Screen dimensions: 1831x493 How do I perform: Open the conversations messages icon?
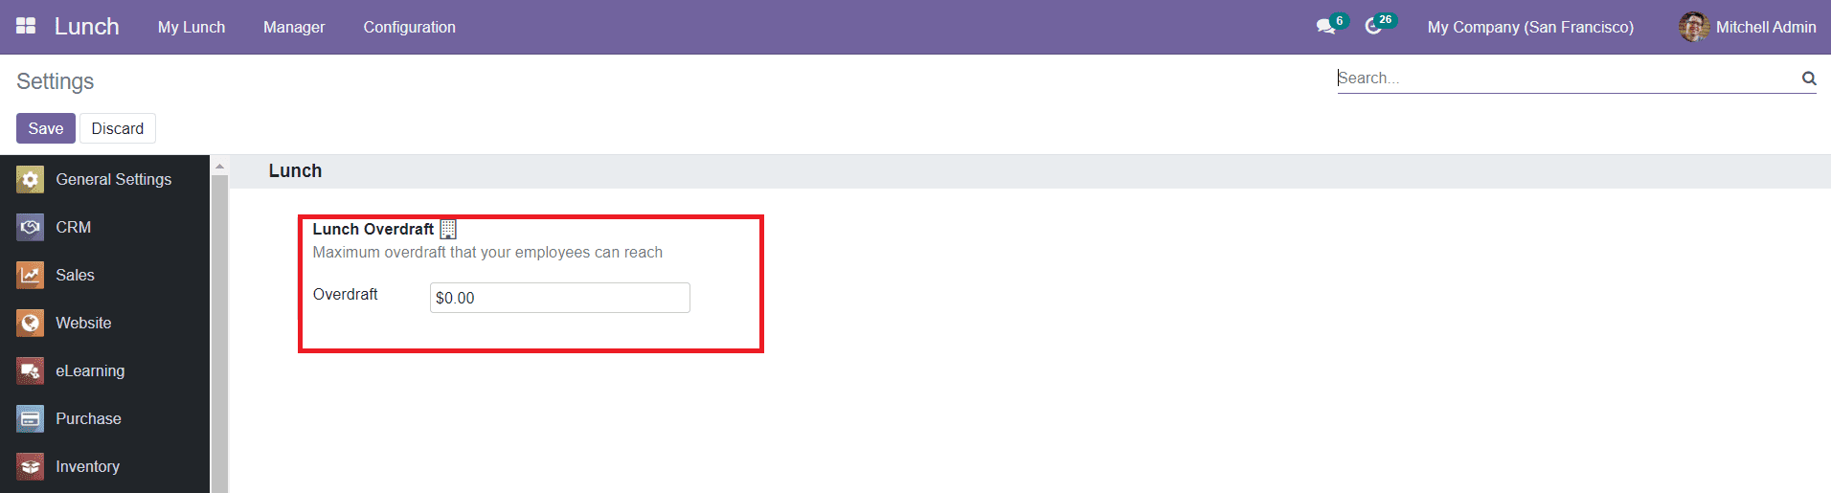point(1325,27)
